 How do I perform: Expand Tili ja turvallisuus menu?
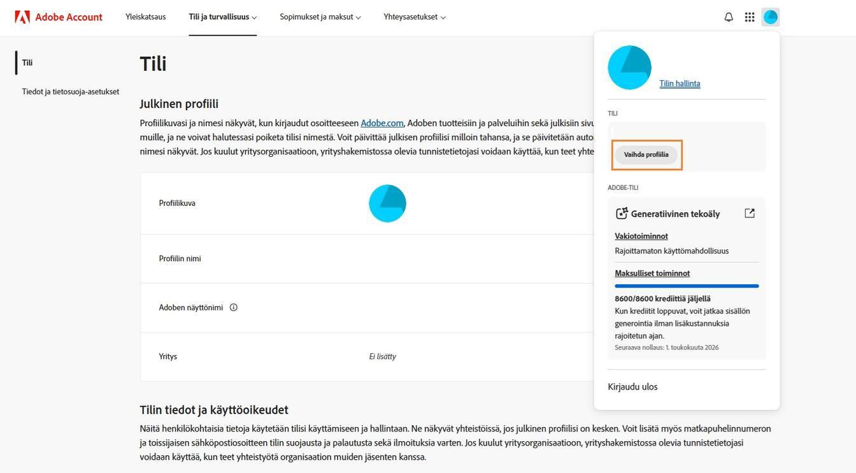point(223,17)
